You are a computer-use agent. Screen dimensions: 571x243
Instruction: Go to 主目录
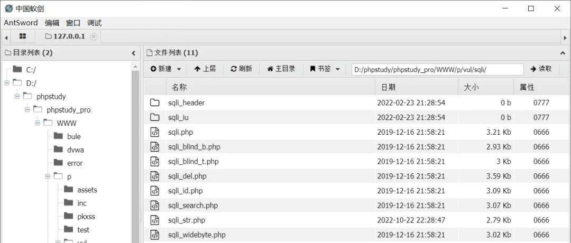pos(281,69)
